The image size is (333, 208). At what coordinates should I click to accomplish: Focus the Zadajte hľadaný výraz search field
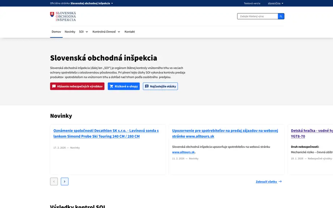(258, 16)
